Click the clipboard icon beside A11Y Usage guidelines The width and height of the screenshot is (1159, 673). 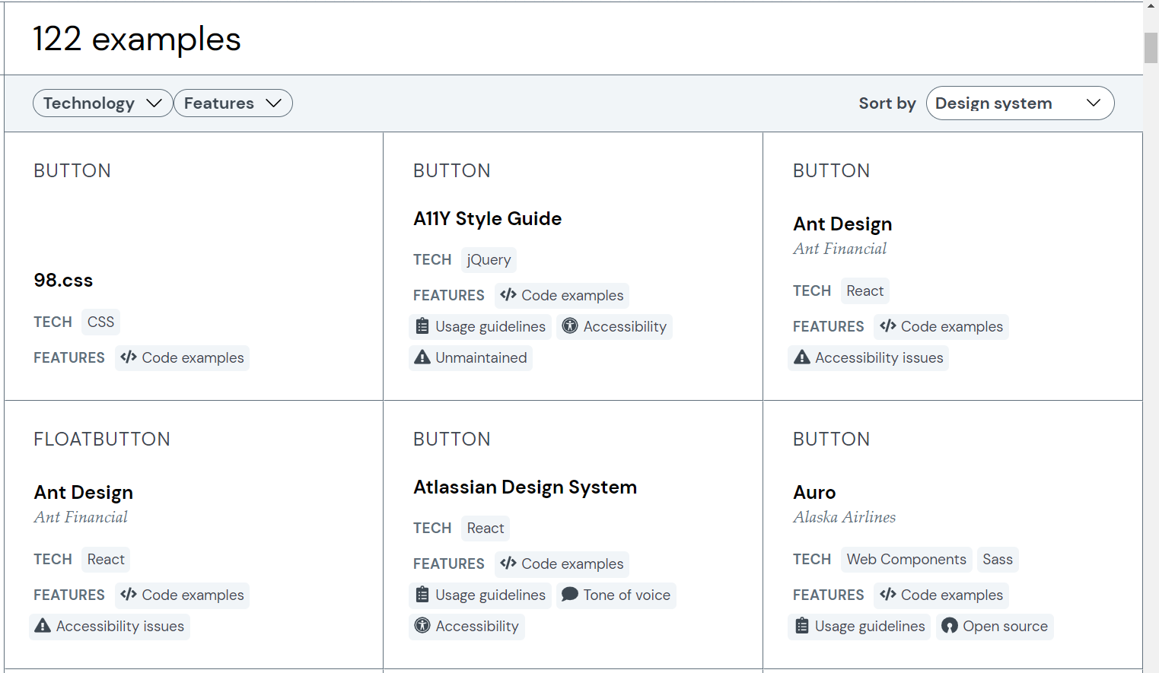[422, 326]
